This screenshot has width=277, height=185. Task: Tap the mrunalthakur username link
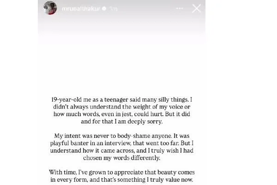pos(73,8)
